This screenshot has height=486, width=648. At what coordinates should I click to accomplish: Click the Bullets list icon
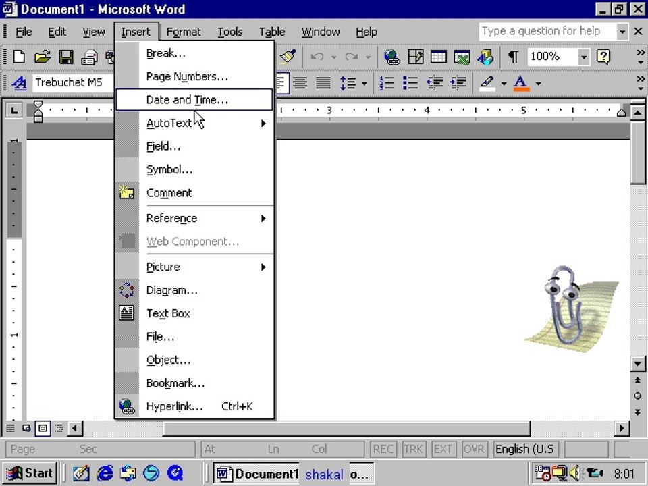tap(410, 83)
